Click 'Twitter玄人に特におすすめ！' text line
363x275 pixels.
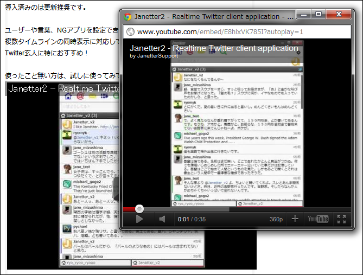point(47,53)
